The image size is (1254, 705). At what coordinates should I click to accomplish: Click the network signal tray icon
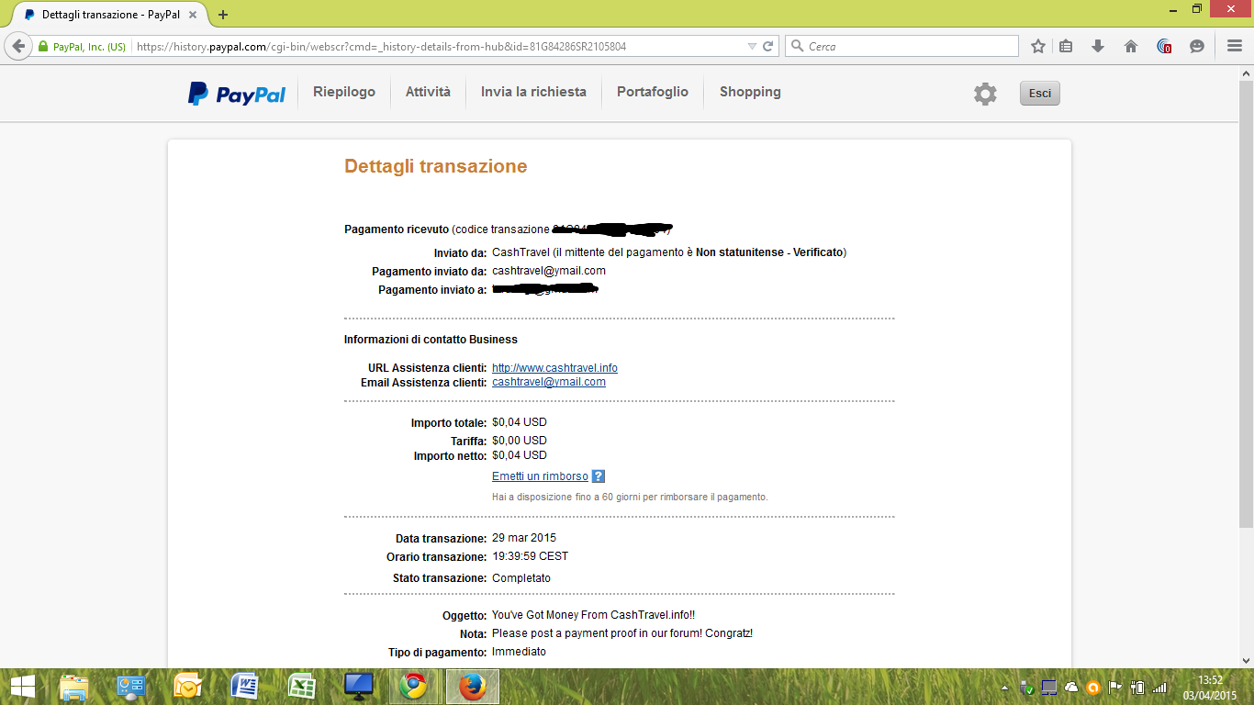click(1159, 688)
